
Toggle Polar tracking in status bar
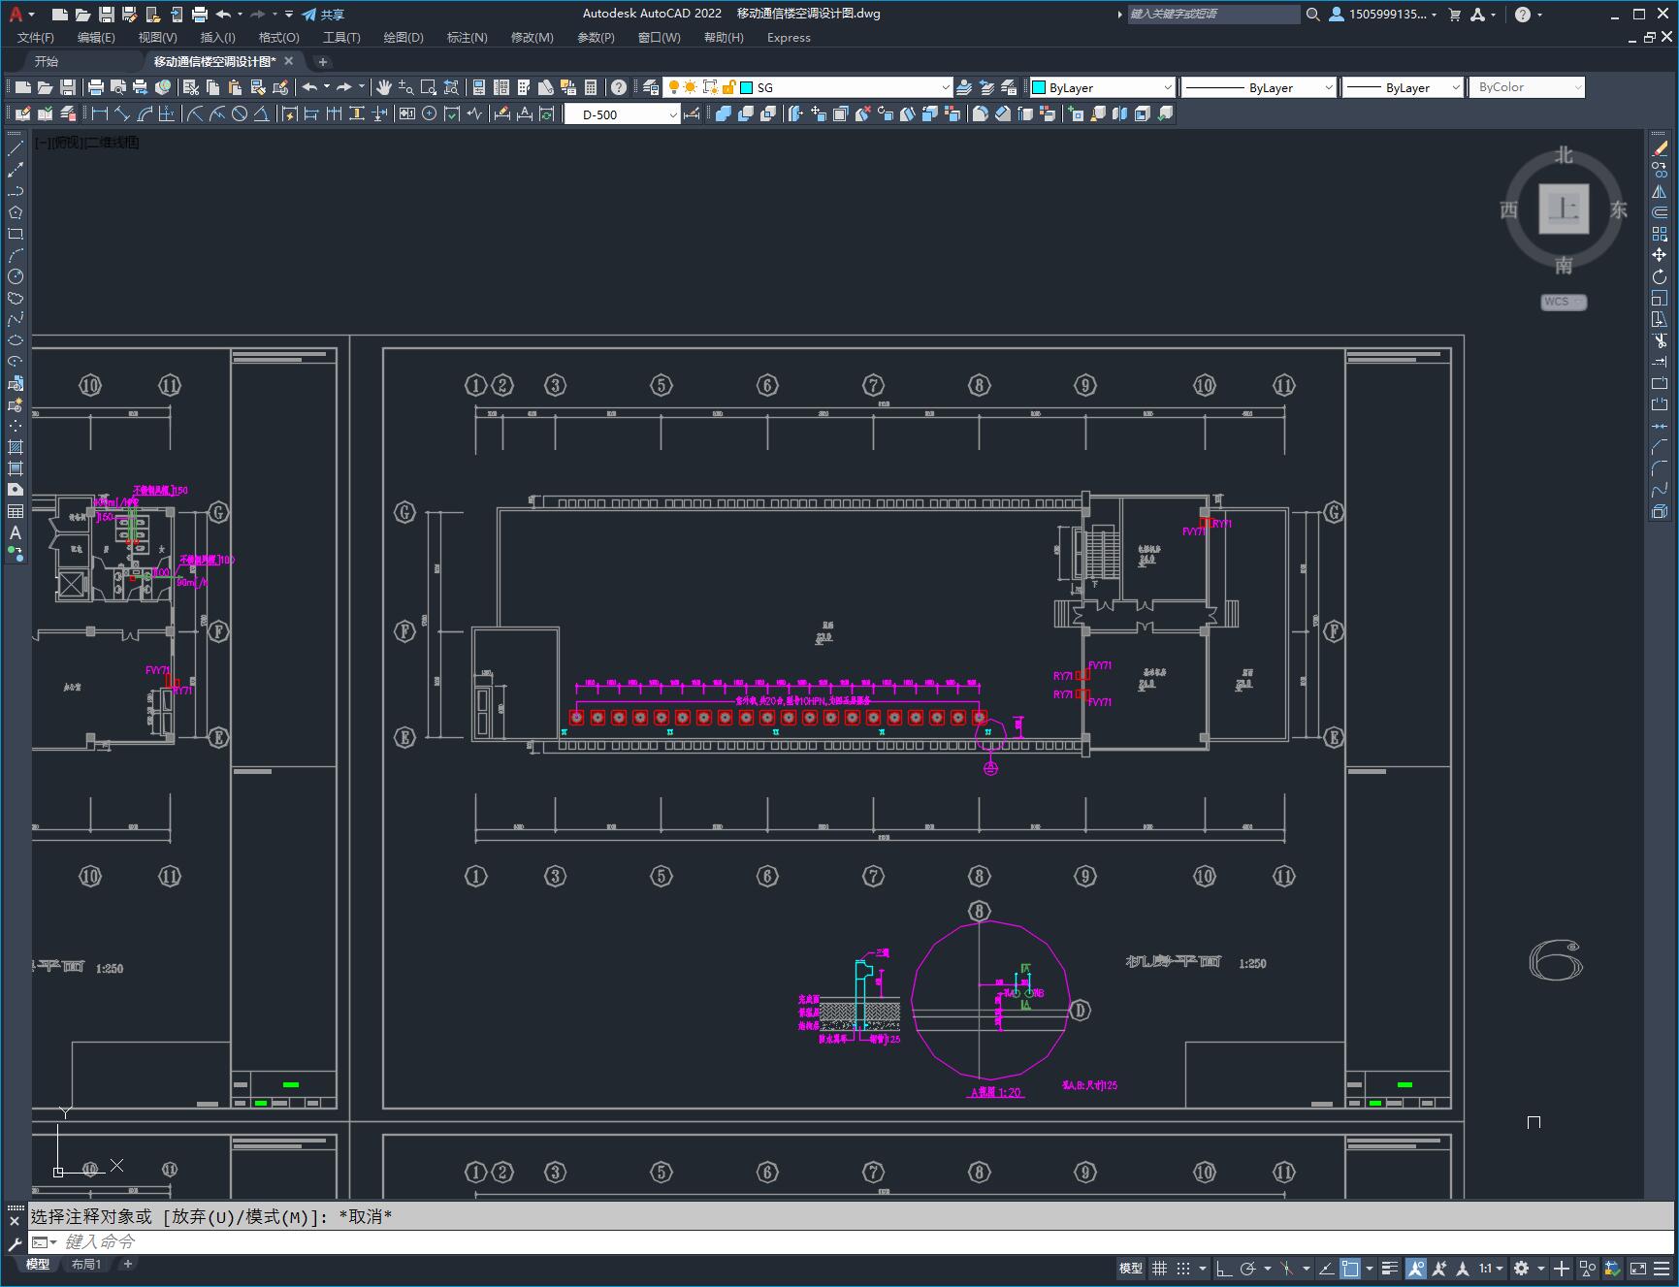click(x=1248, y=1268)
